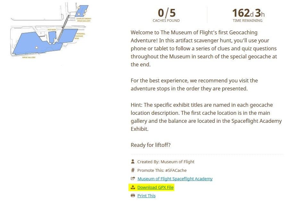291x202 pixels.
Task: Download the GPX File link
Action: (x=155, y=187)
